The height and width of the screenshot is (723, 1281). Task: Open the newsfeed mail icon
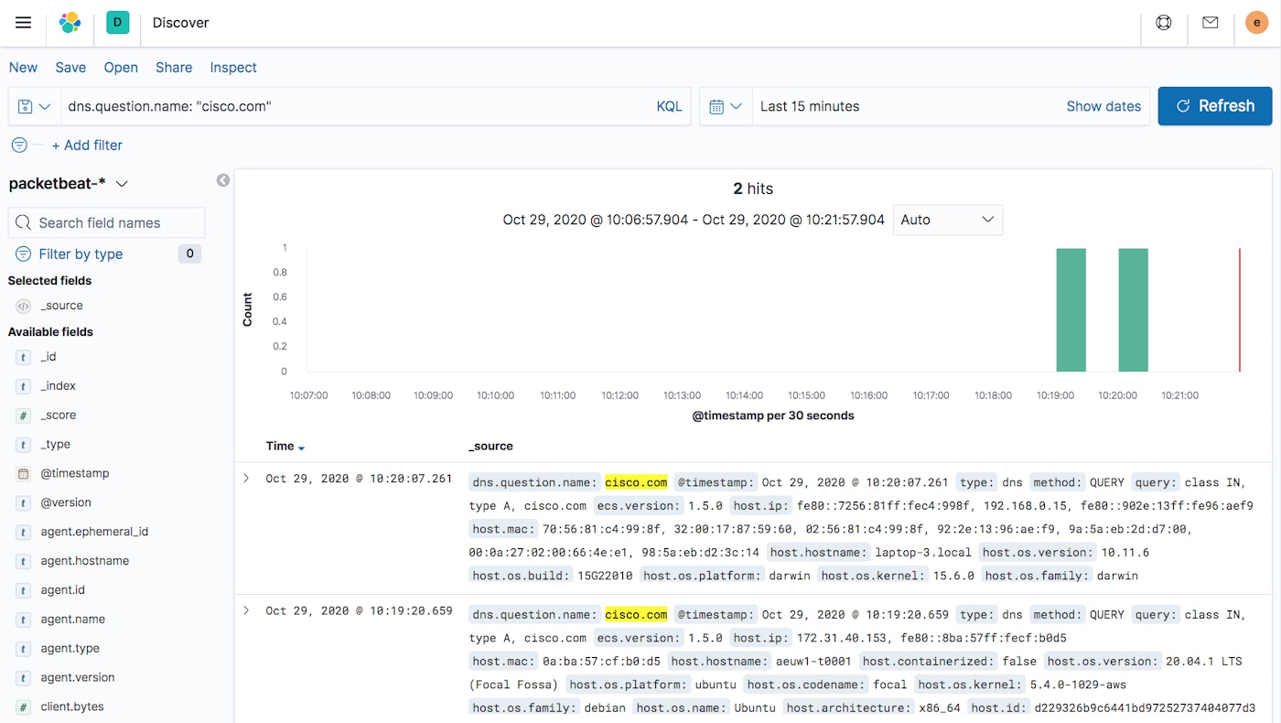pyautogui.click(x=1211, y=23)
